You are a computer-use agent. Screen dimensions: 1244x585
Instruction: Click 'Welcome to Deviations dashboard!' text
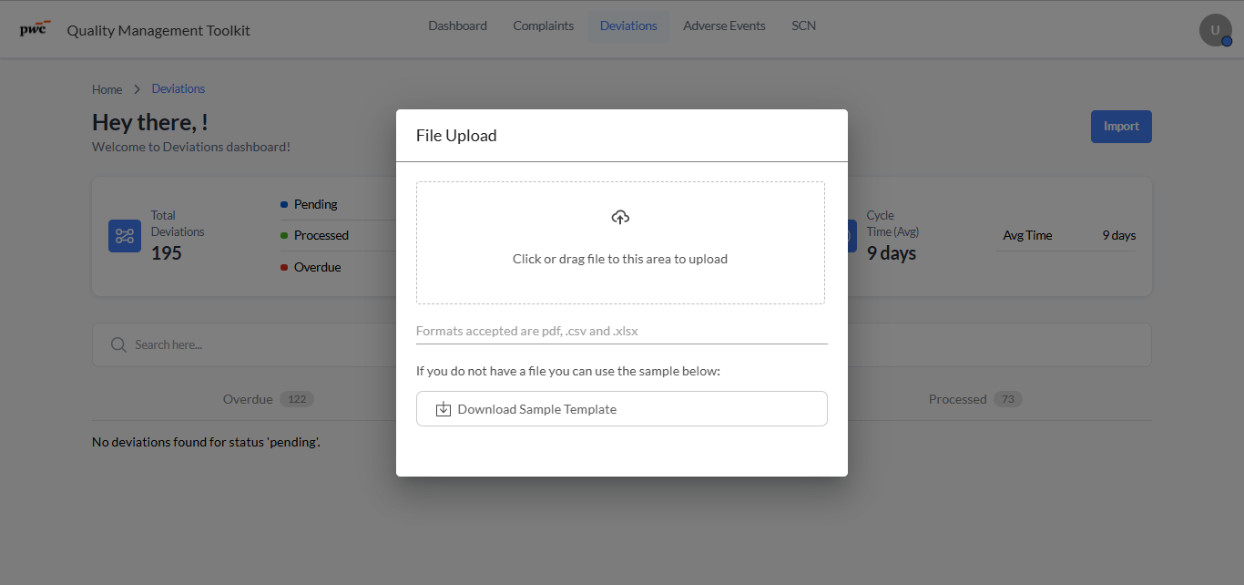point(191,147)
